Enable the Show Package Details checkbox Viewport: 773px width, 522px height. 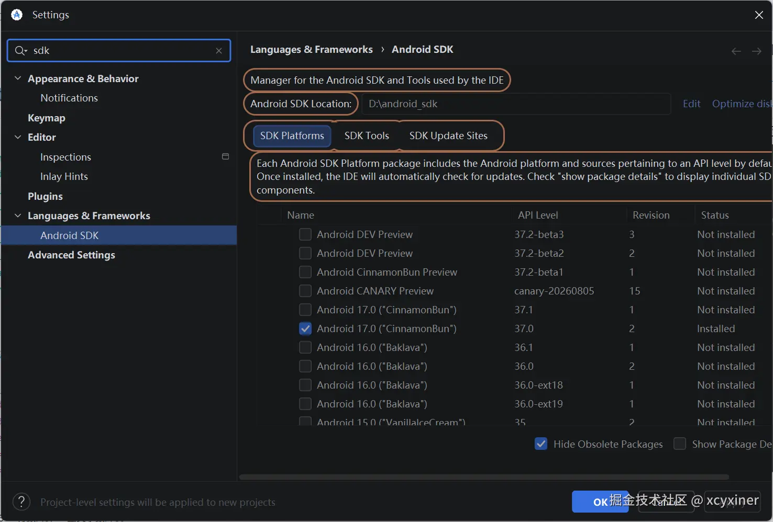tap(680, 444)
